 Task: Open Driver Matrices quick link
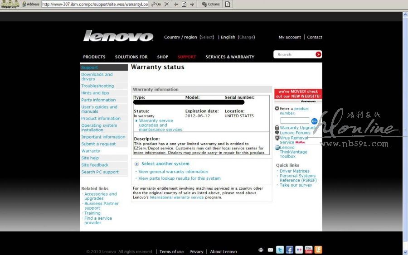pos(295,171)
